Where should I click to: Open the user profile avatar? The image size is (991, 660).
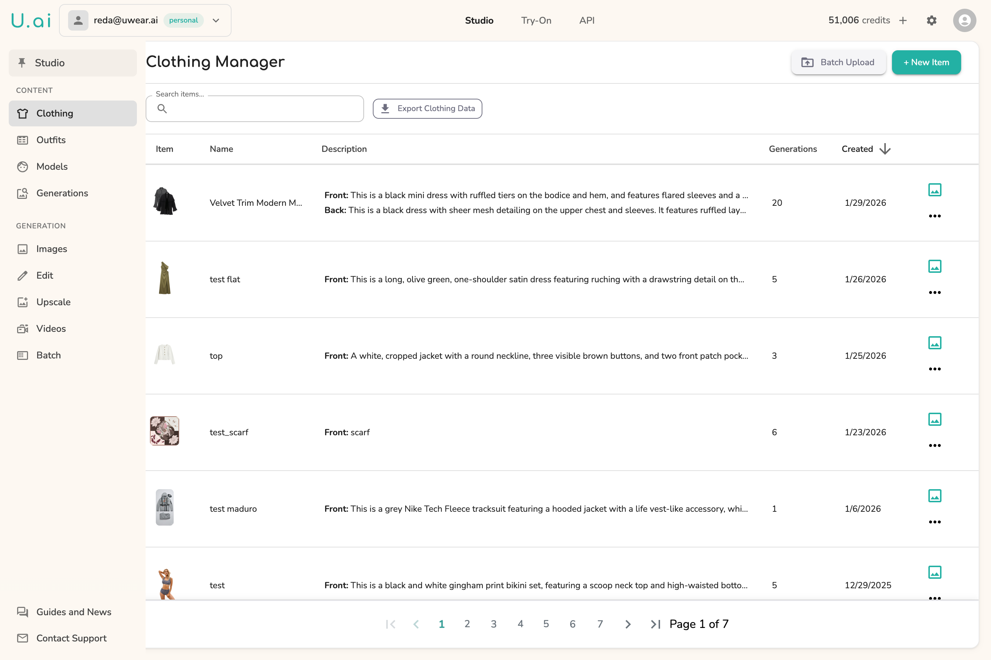tap(964, 20)
